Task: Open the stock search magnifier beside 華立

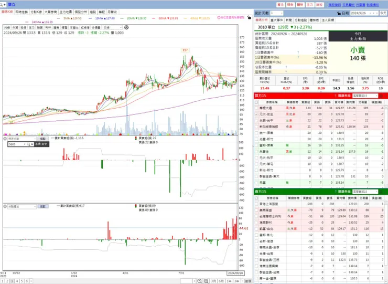Action: pyautogui.click(x=2, y=4)
